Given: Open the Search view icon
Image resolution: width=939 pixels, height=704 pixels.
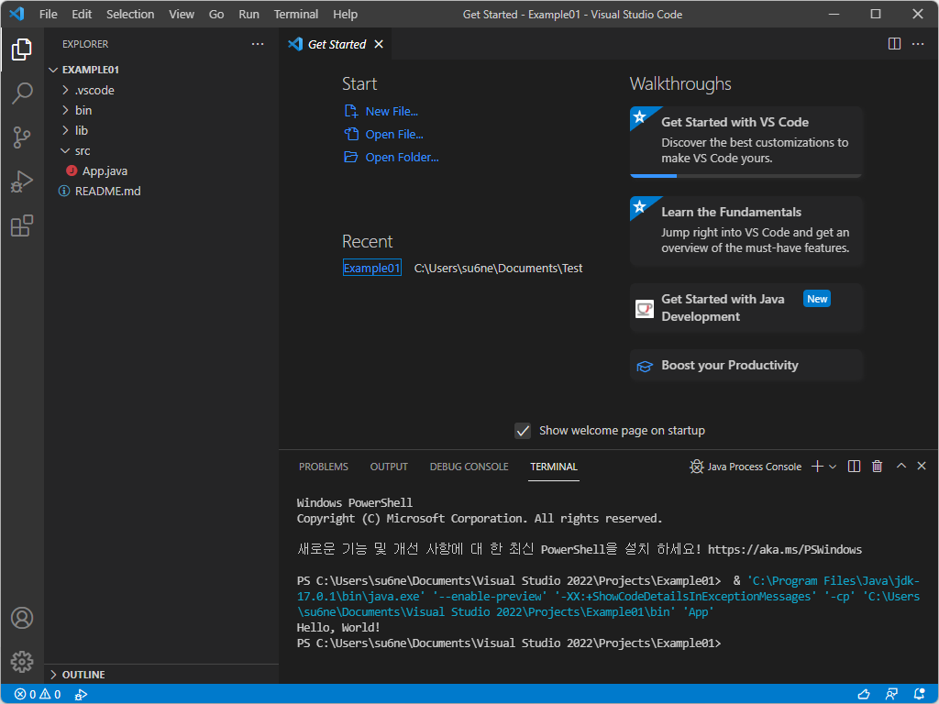Looking at the screenshot, I should click(x=22, y=93).
